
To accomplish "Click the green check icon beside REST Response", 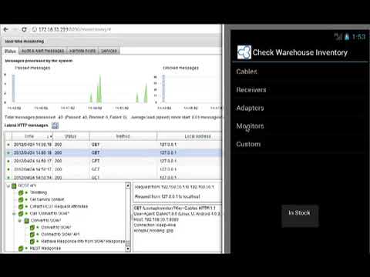I will [x=21, y=249].
